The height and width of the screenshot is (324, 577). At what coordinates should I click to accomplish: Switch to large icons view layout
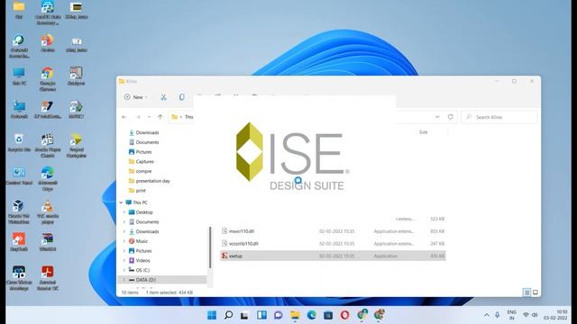536,292
